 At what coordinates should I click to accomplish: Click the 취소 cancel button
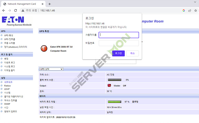132,53
